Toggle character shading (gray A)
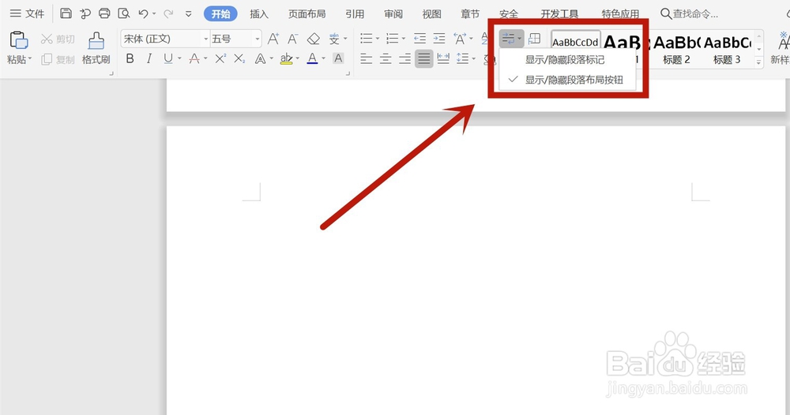 (339, 59)
